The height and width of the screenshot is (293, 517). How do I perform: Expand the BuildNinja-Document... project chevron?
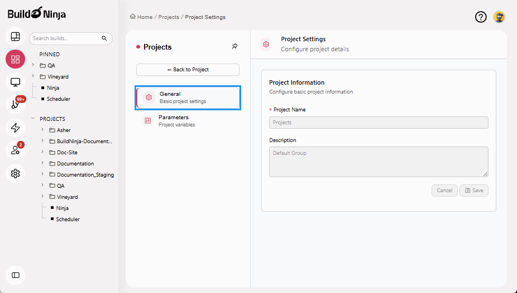(42, 141)
